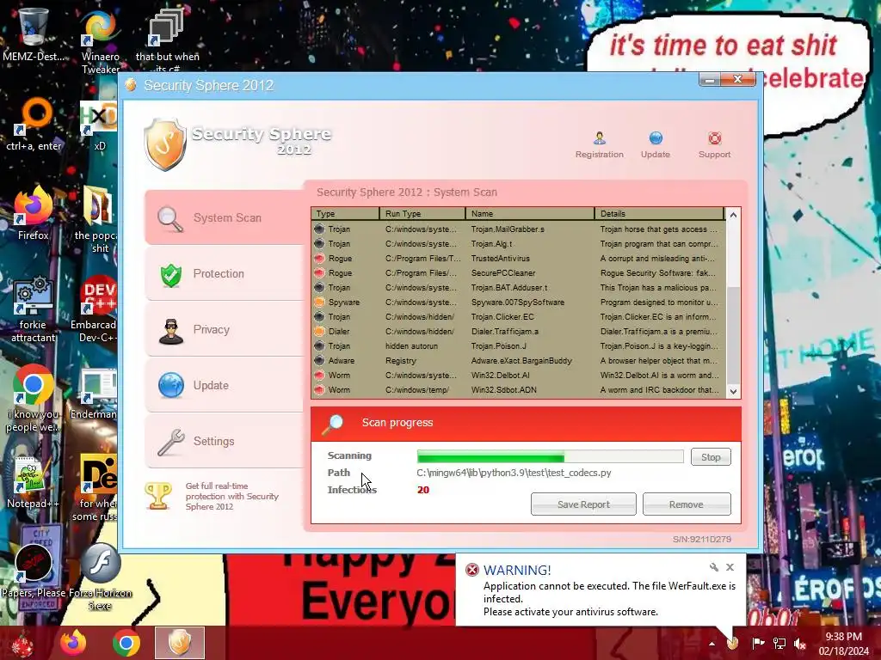The image size is (881, 660).
Task: Open the Notepad++ desktop icon
Action: pos(33,481)
